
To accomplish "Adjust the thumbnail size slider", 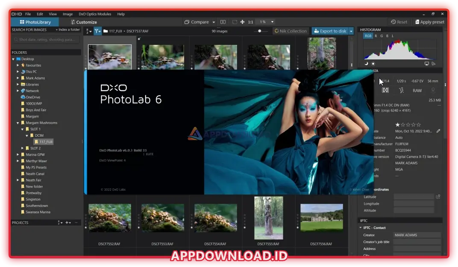I will pyautogui.click(x=259, y=31).
